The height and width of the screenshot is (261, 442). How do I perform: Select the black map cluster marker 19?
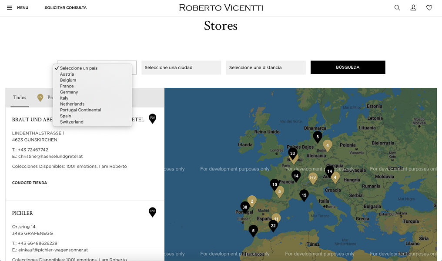click(x=304, y=195)
